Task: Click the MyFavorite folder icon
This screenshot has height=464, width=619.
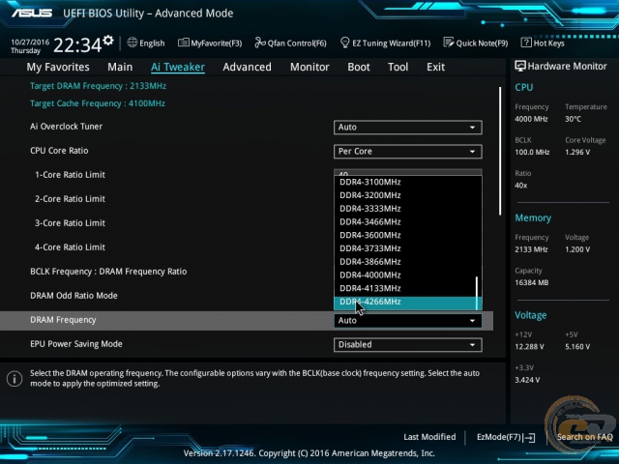Action: coord(183,43)
